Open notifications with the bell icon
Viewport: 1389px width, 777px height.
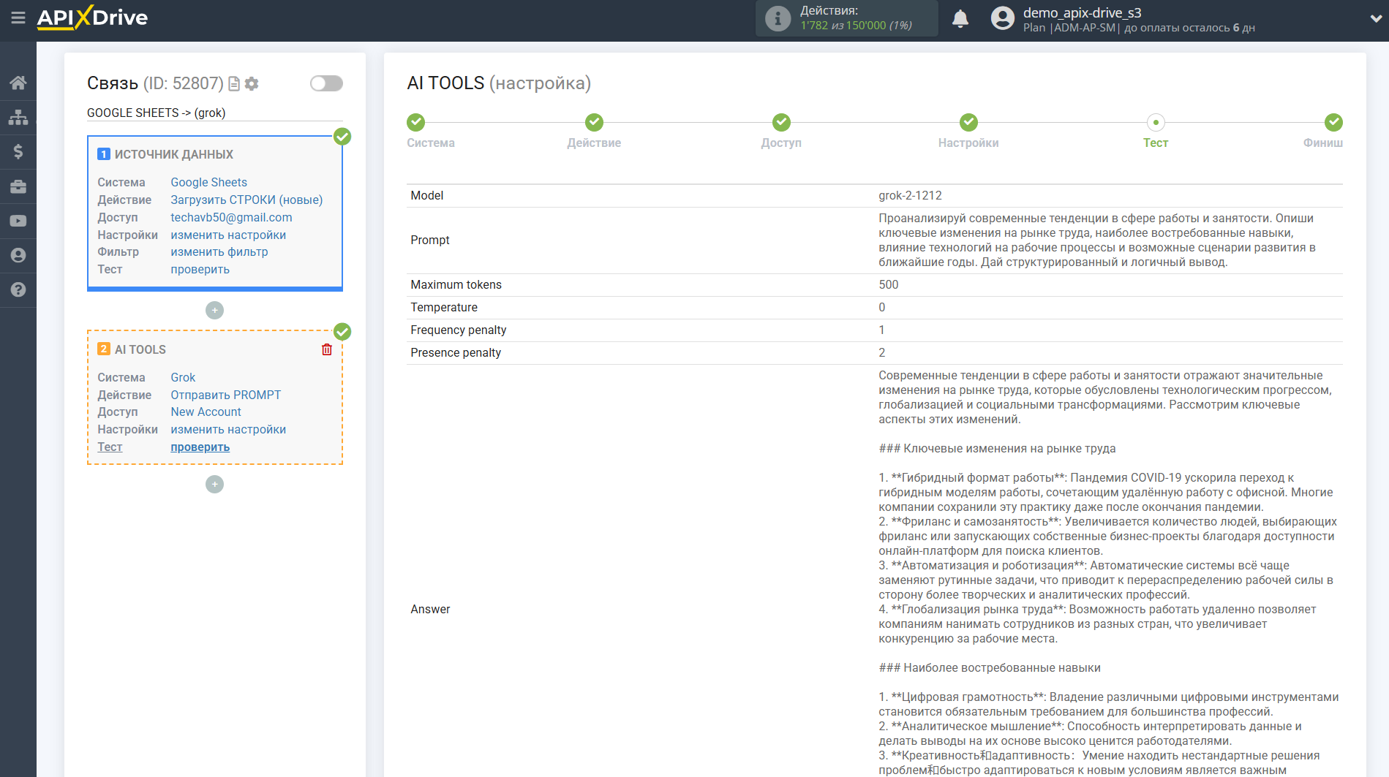[960, 18]
